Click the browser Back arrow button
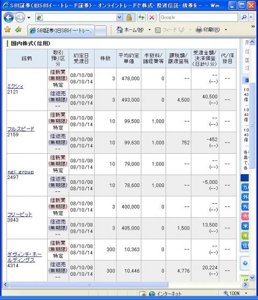The width and height of the screenshot is (258, 300). coord(9,18)
